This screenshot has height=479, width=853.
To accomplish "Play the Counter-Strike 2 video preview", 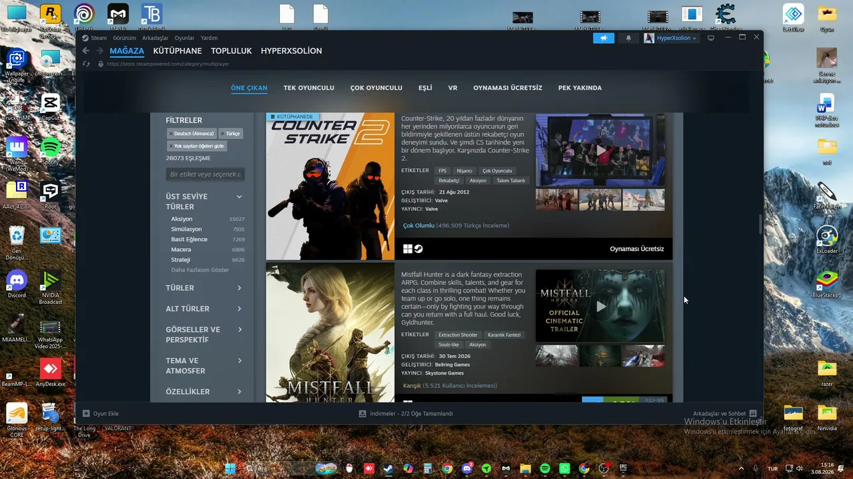I will 600,150.
